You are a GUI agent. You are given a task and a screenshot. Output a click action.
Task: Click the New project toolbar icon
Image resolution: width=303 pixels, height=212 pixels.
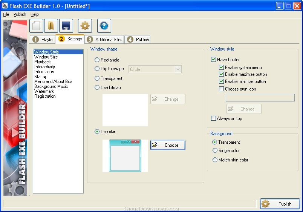coord(37,26)
